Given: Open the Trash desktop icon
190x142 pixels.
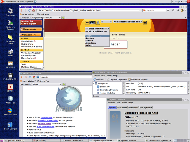Looking at the screenshot, I should [x=10, y=53].
